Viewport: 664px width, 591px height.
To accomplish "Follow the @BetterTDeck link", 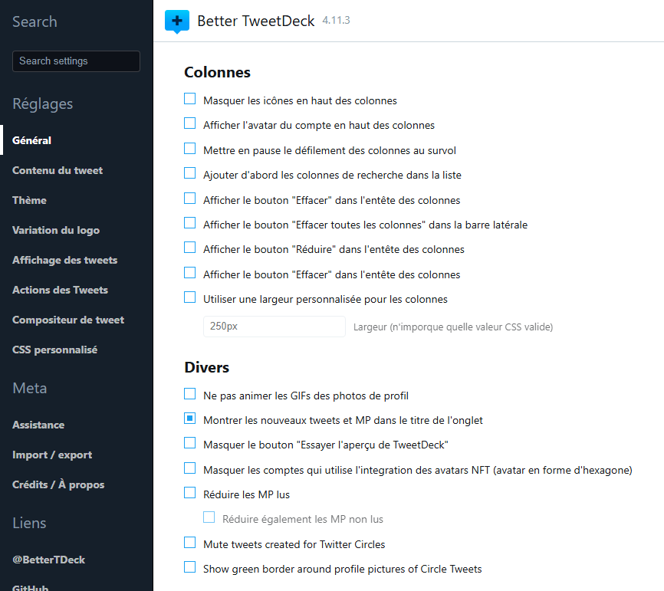I will click(x=49, y=560).
